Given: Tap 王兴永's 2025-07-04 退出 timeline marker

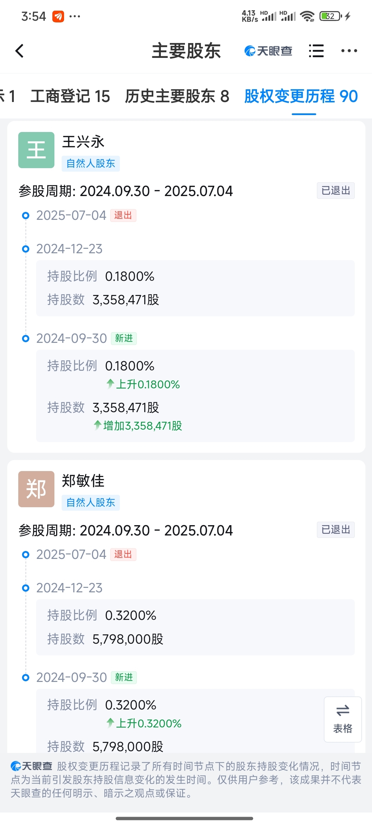Looking at the screenshot, I should tap(123, 215).
